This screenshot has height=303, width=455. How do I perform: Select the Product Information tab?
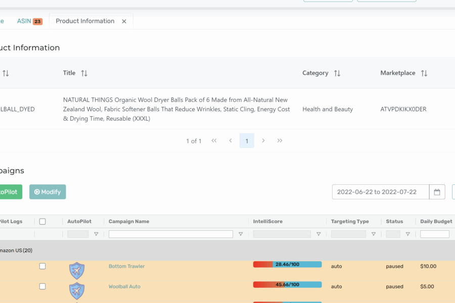click(85, 21)
